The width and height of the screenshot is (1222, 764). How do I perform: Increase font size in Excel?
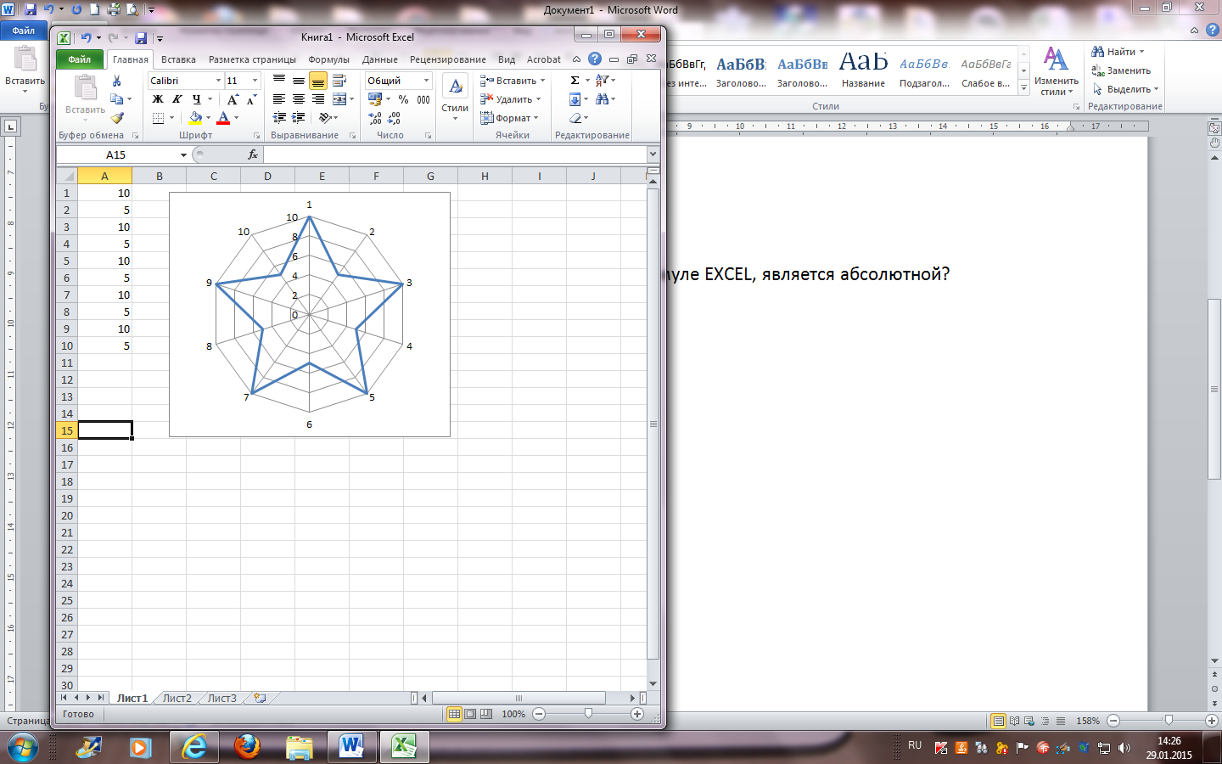(233, 99)
